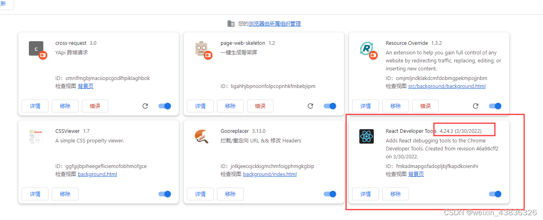
Task: Click 移除 for CSSViewer
Action: [x=65, y=194]
